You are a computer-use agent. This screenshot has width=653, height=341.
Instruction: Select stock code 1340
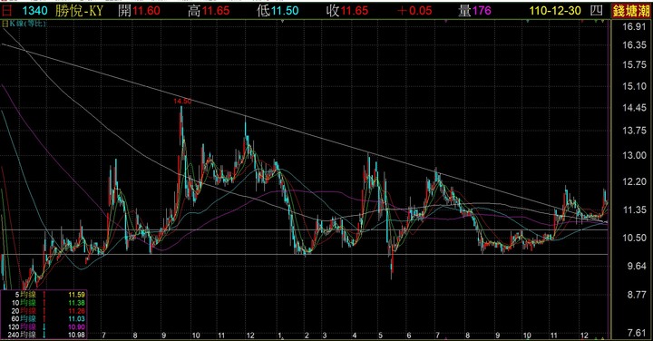point(35,11)
